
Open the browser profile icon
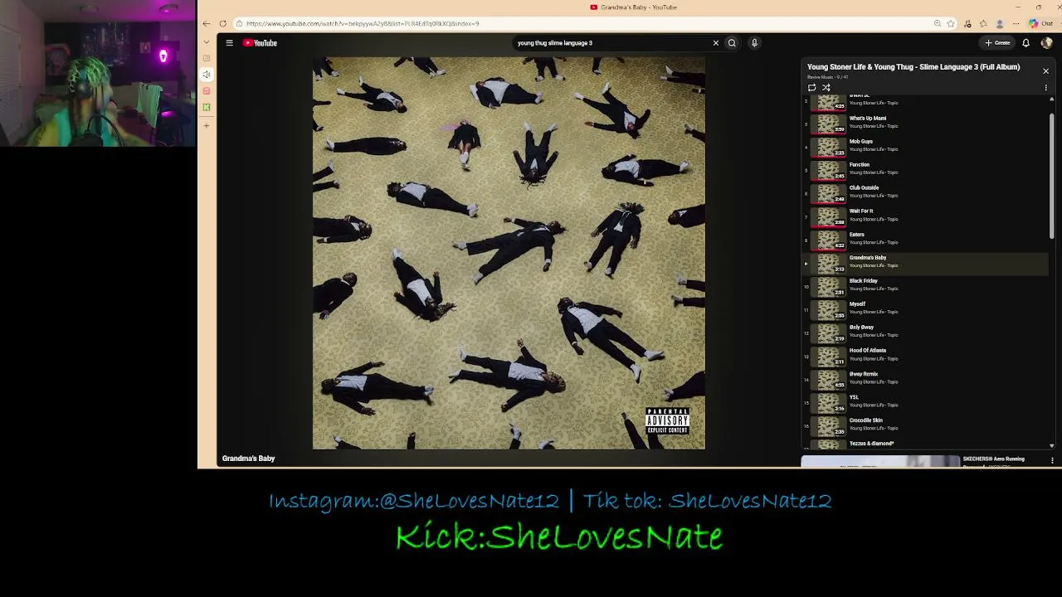pyautogui.click(x=1000, y=23)
